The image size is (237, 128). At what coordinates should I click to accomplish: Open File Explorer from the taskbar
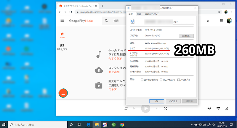(97, 125)
